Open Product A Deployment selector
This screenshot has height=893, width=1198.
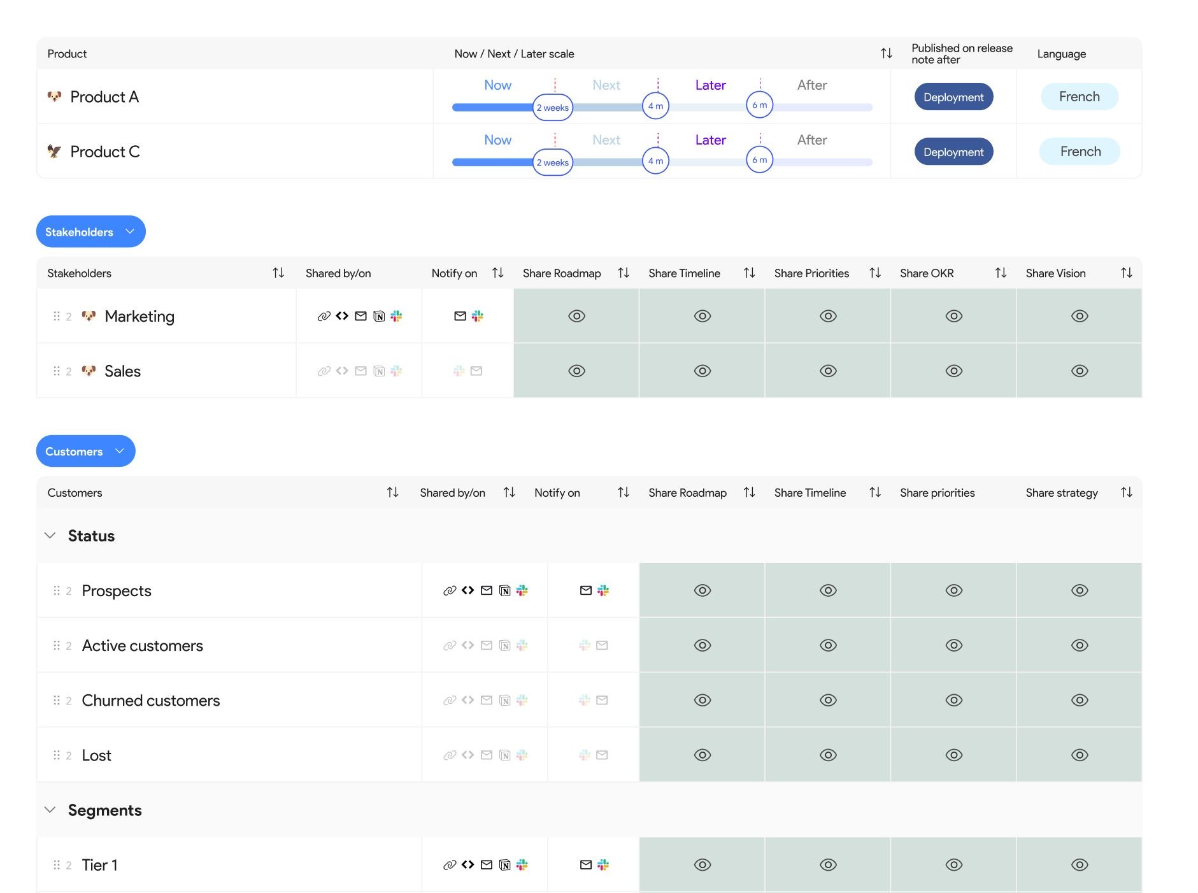[x=953, y=97]
